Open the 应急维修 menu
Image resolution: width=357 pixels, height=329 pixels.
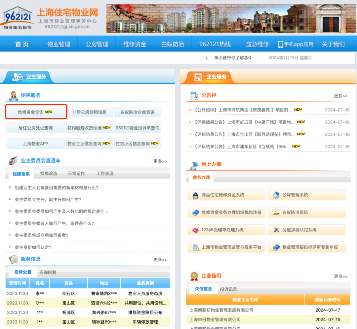click(x=257, y=44)
